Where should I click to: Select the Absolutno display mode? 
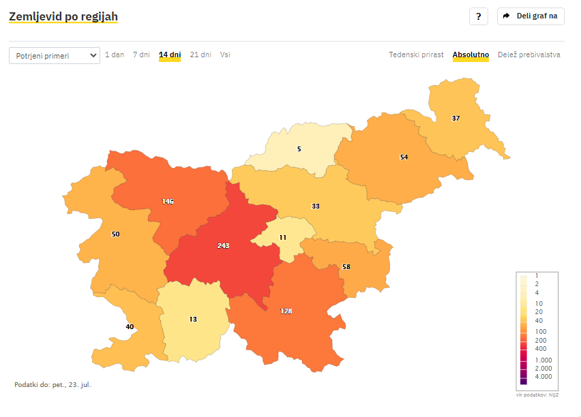click(x=471, y=55)
